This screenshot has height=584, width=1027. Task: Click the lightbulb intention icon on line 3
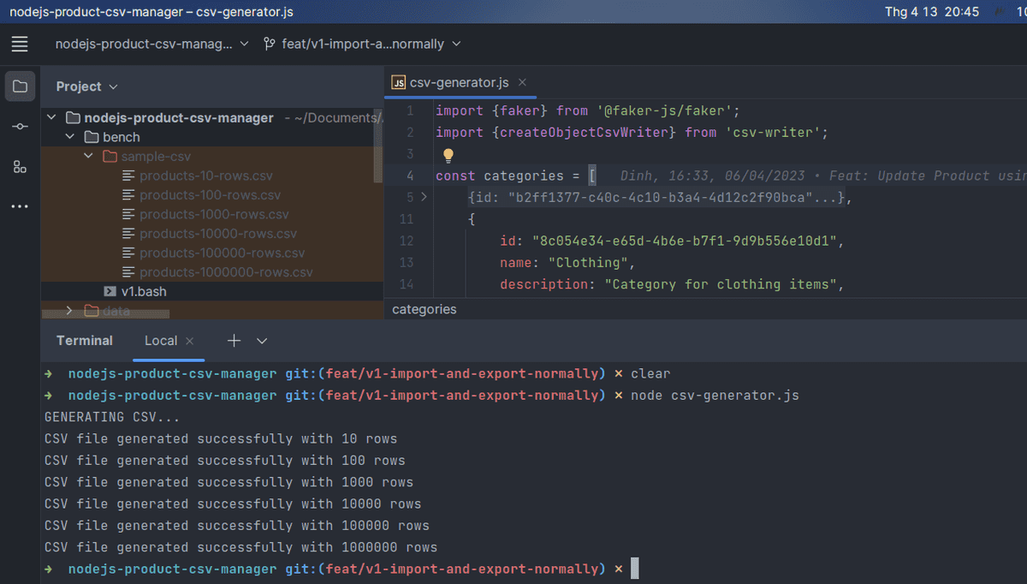click(x=447, y=153)
